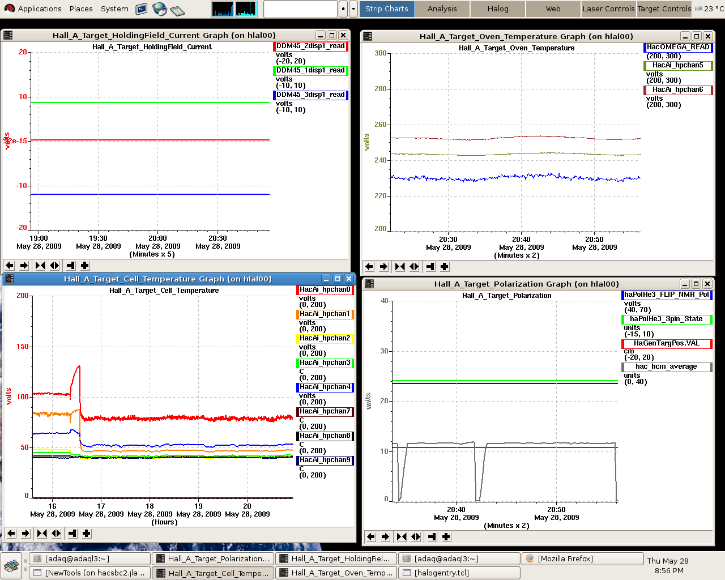Pan left in Cell Temperature graph

[x=11, y=534]
